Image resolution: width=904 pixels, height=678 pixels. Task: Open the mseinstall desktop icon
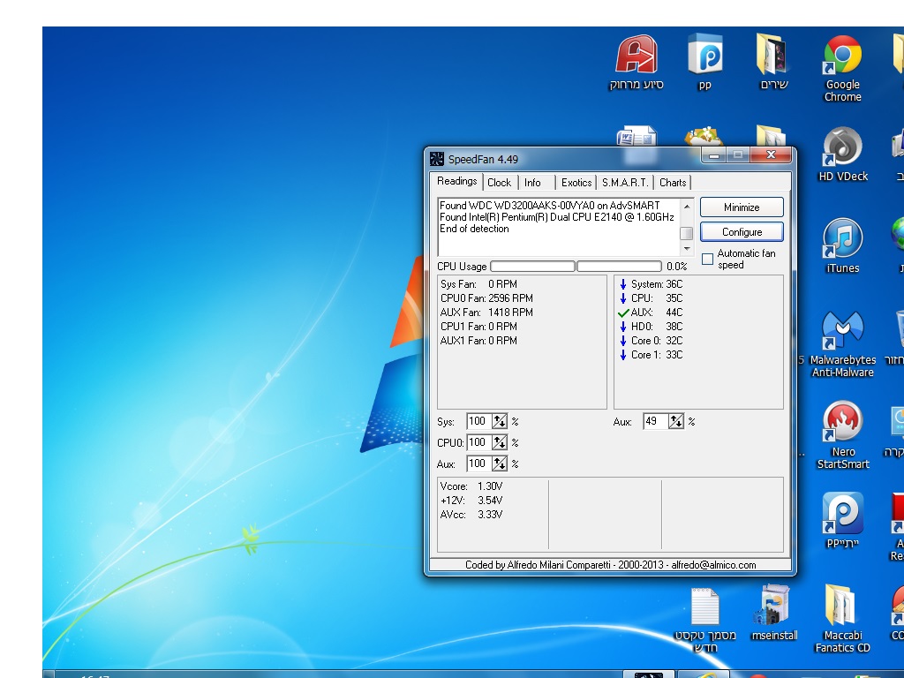(x=774, y=607)
